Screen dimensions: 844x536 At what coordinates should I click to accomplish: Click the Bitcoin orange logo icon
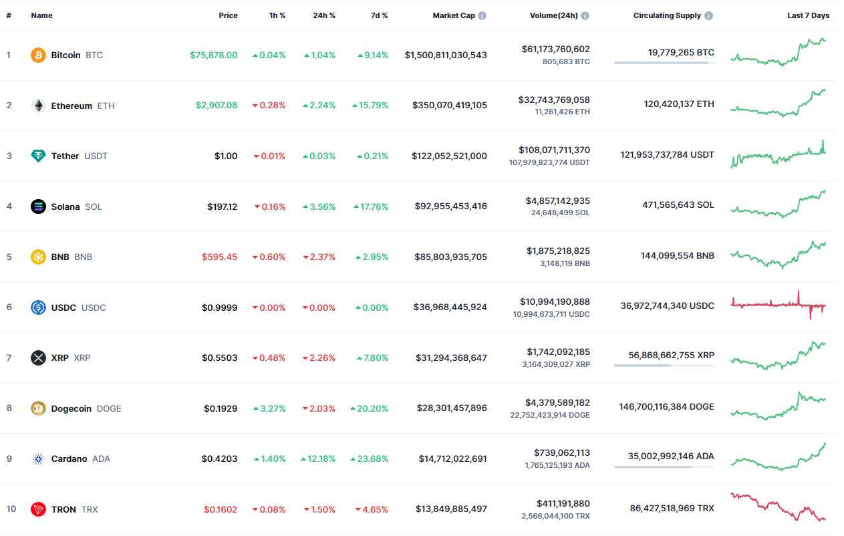tap(39, 55)
